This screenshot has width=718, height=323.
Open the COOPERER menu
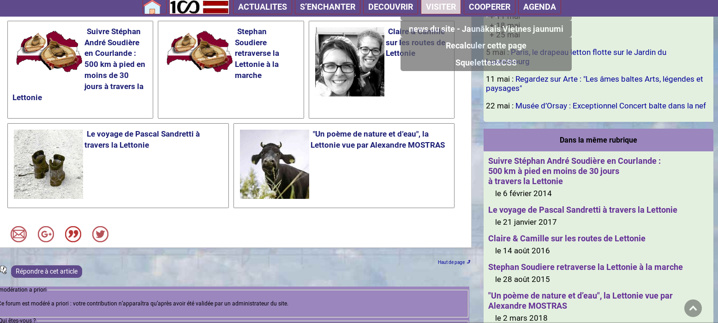tap(490, 7)
